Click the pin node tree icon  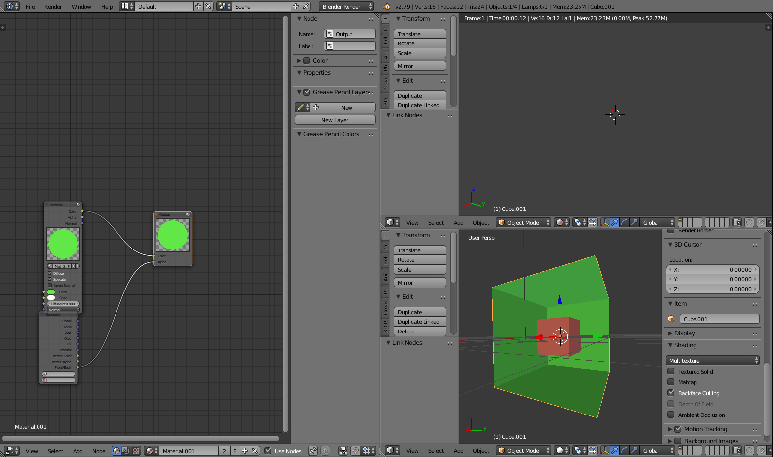(312, 451)
